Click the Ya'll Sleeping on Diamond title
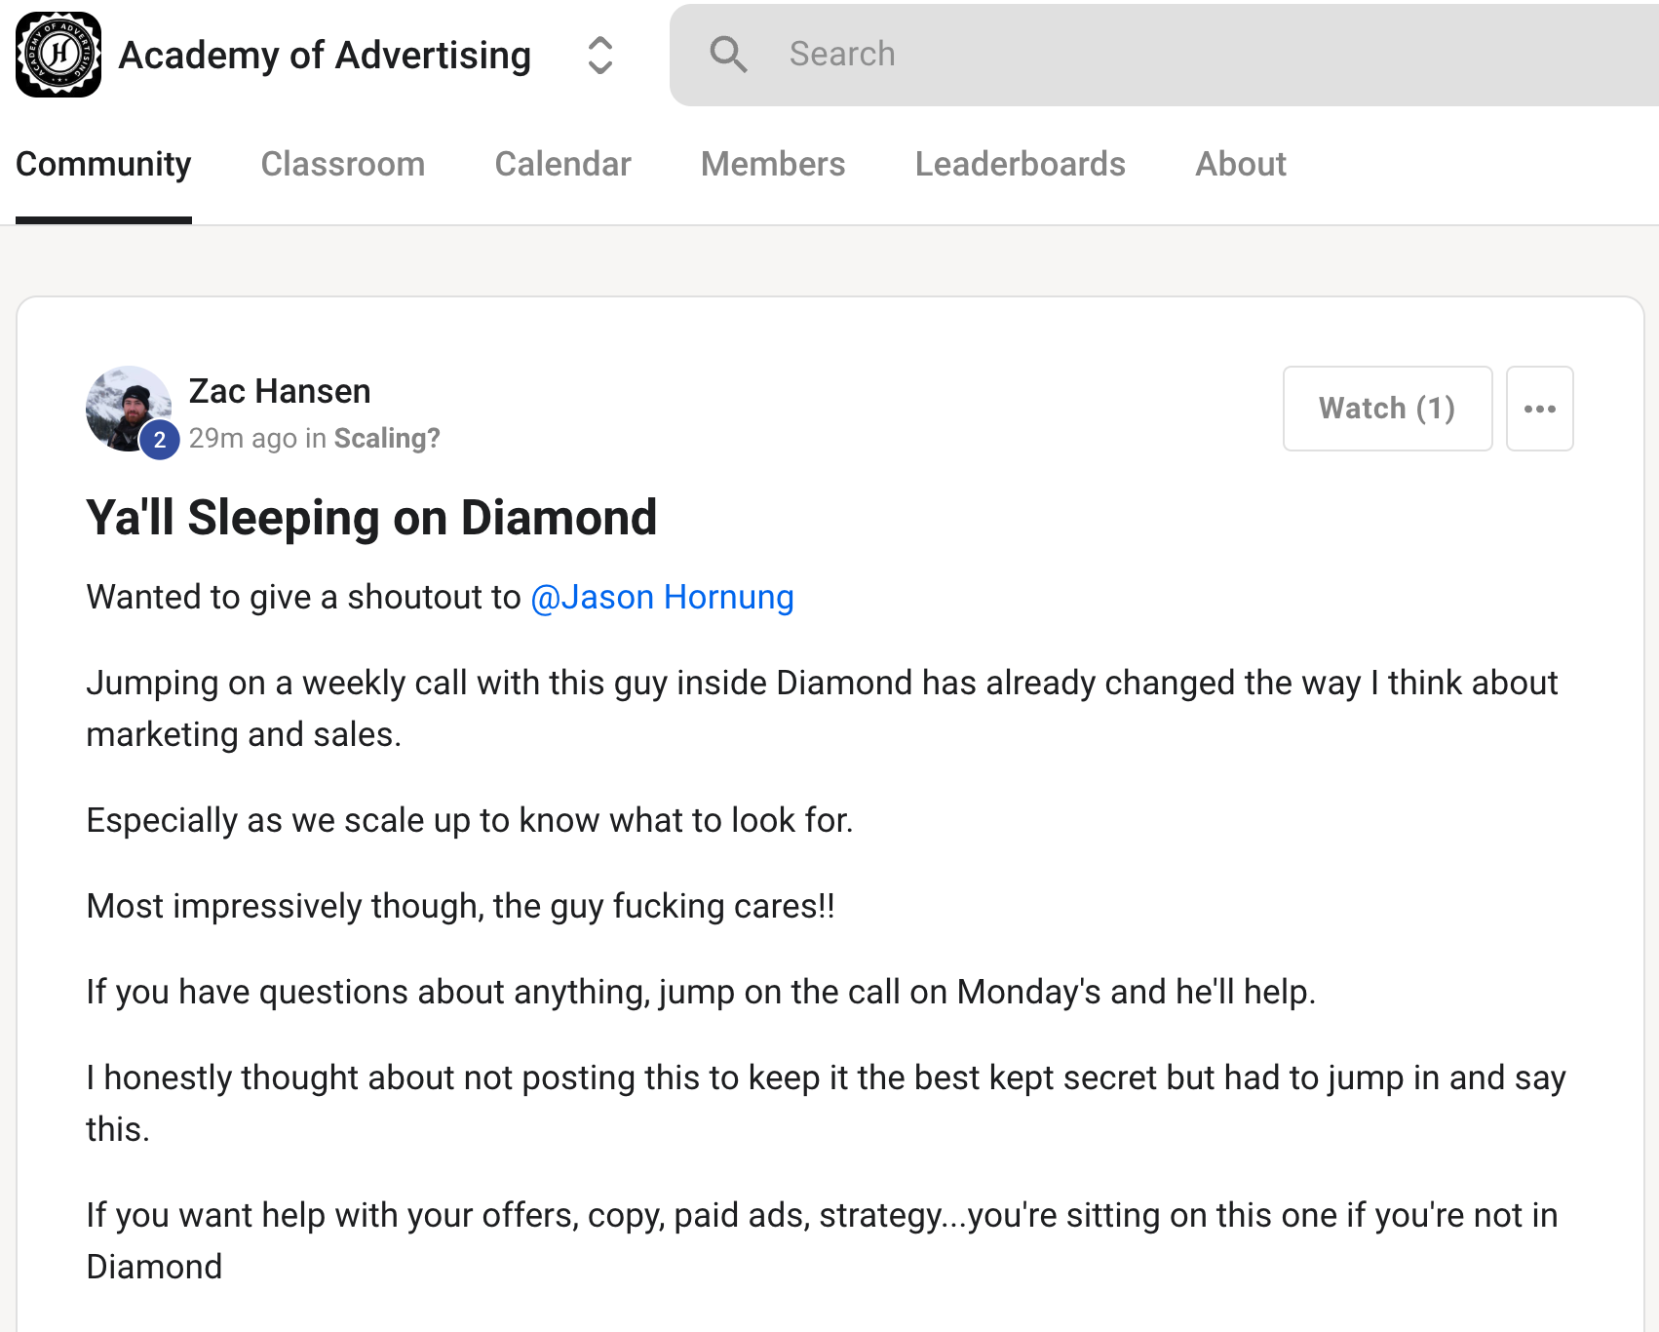 (371, 517)
